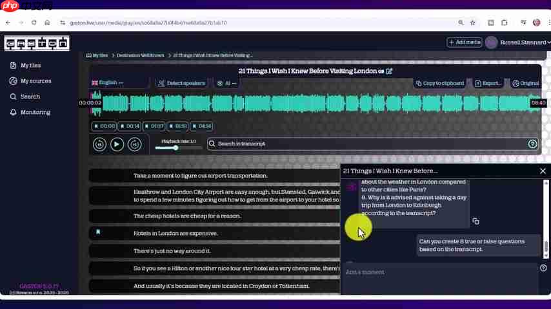Select 'Hotels in London are expensive.' line
Viewport: 551px width, 309px height.
[x=214, y=234]
